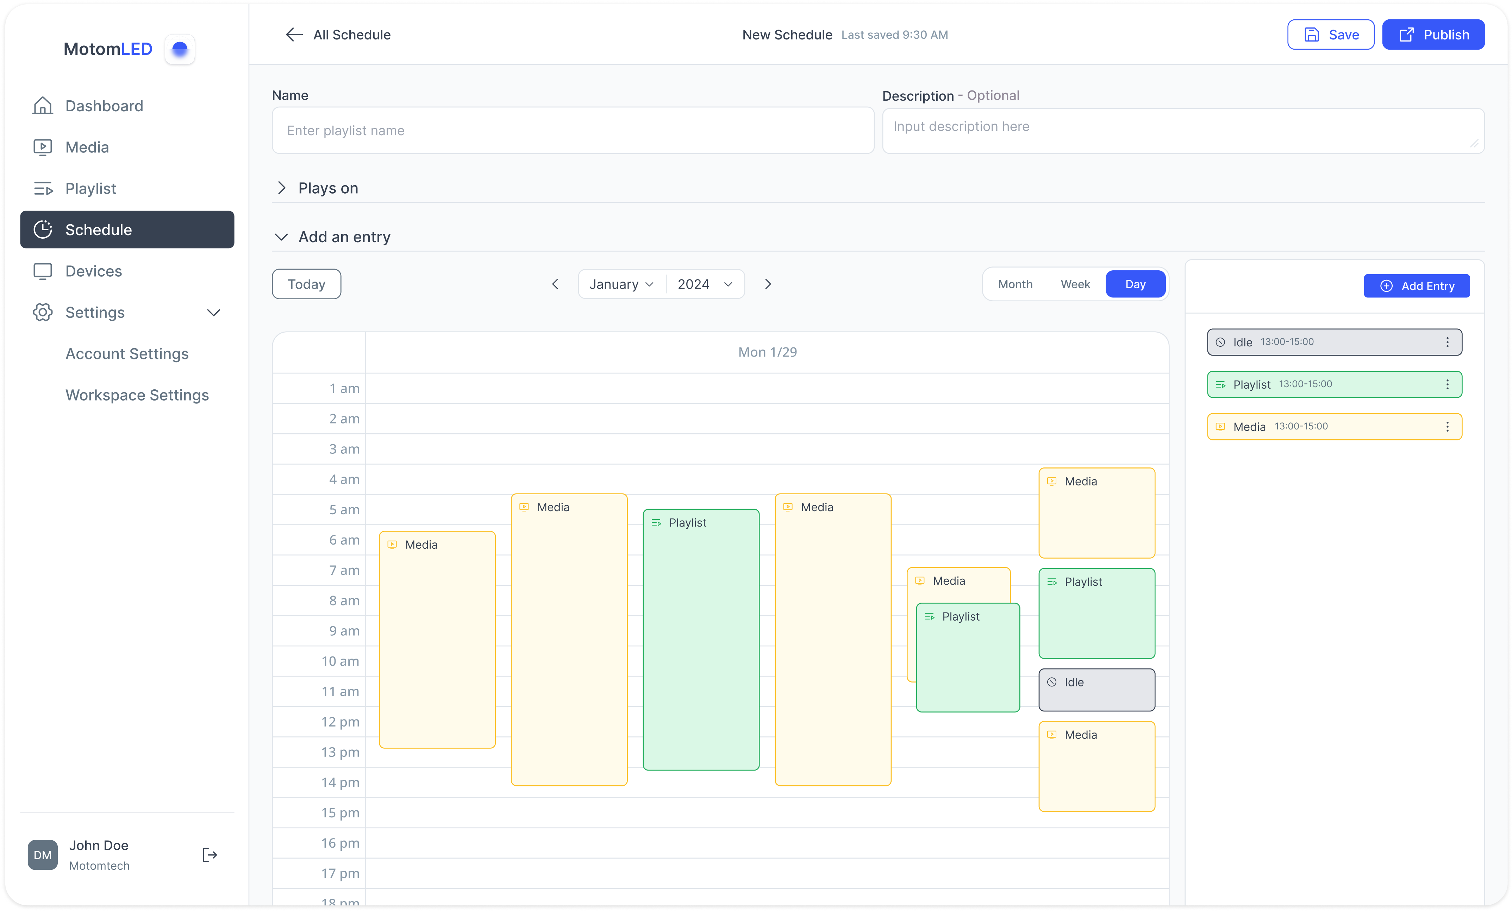This screenshot has height=911, width=1512.
Task: Click the MotomLED logo orb icon
Action: [180, 49]
